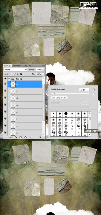This screenshot has width=101, height=215.
Task: Open the Normal blend mode dropdown
Action: pyautogui.click(x=15, y=70)
